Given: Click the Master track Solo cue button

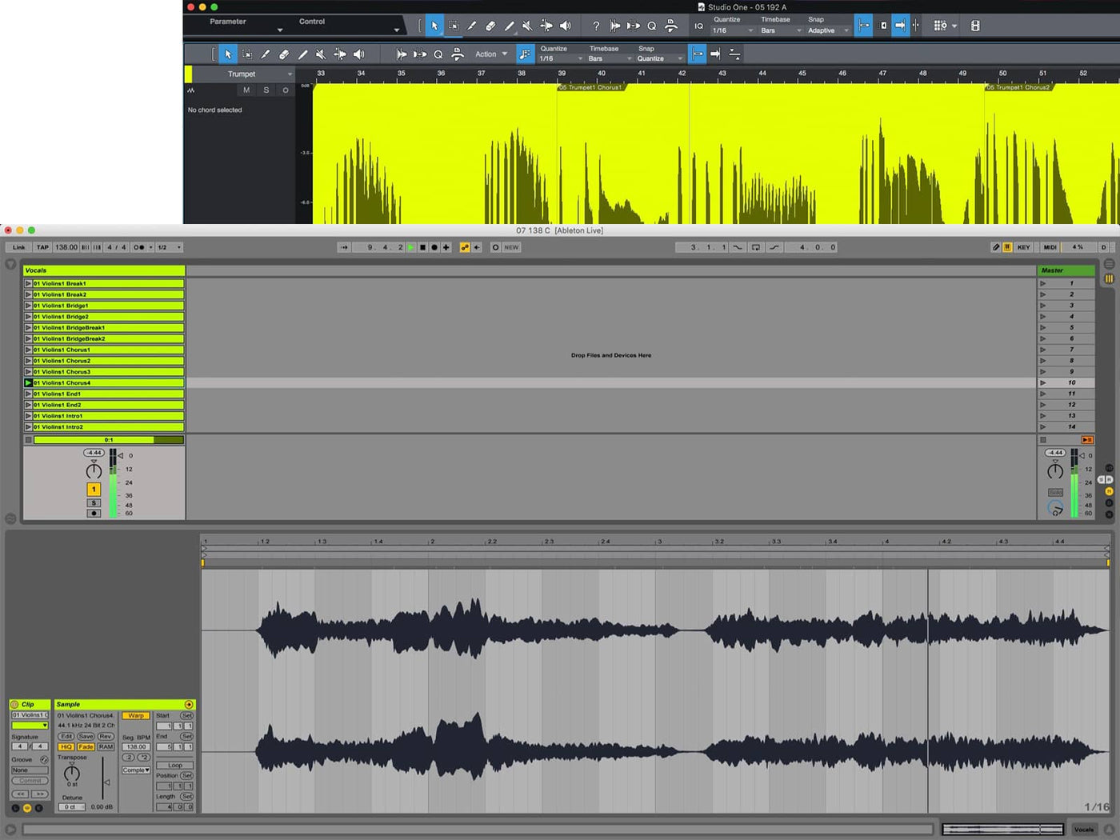Looking at the screenshot, I should pyautogui.click(x=1055, y=492).
